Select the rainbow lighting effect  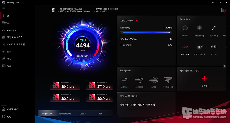point(185,50)
